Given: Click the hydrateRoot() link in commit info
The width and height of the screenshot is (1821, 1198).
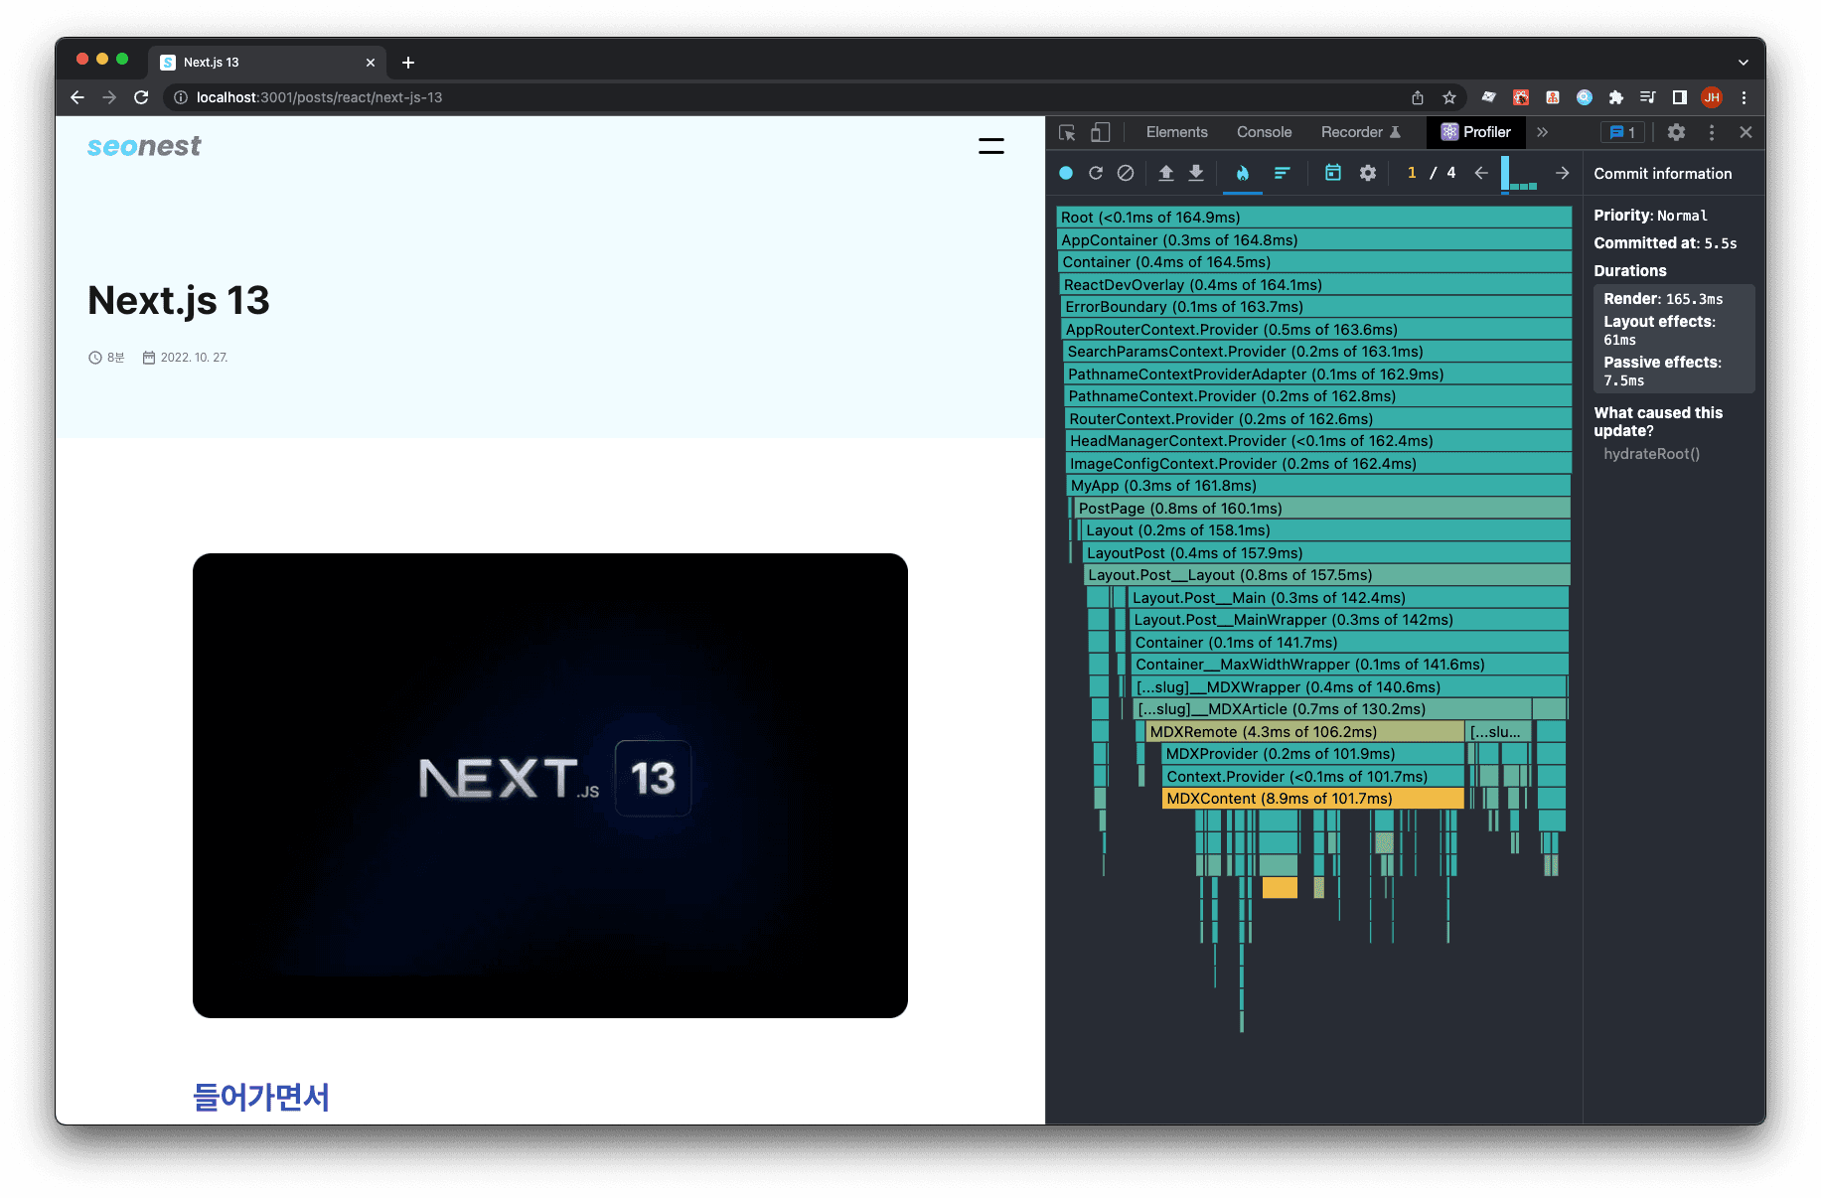Looking at the screenshot, I should [1652, 454].
